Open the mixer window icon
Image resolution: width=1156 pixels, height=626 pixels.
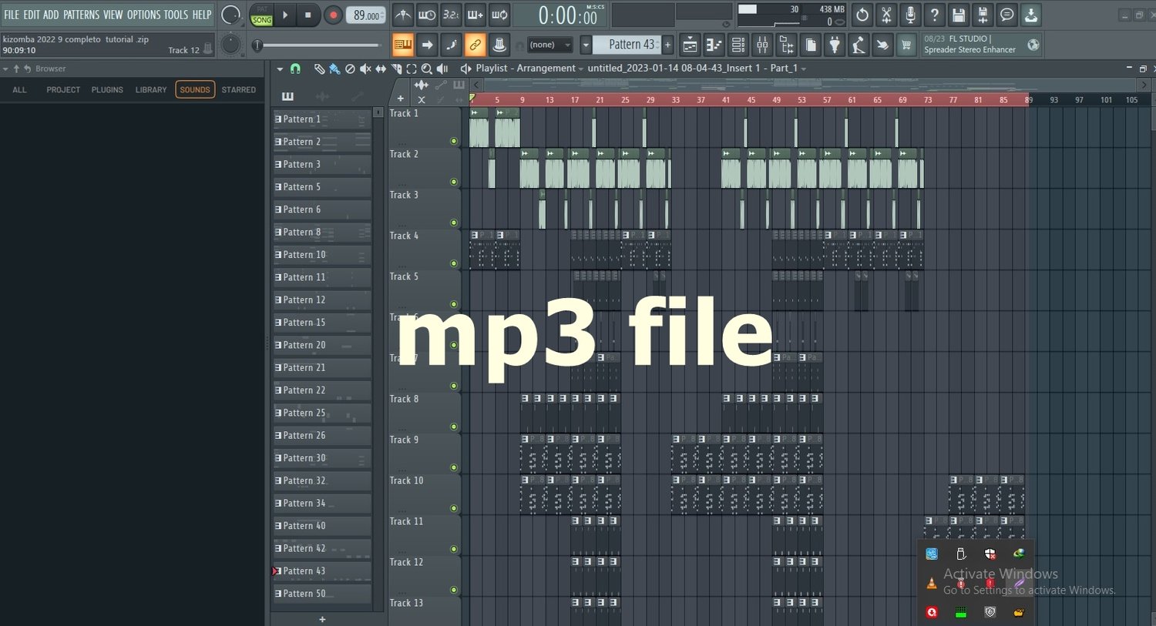click(x=762, y=45)
